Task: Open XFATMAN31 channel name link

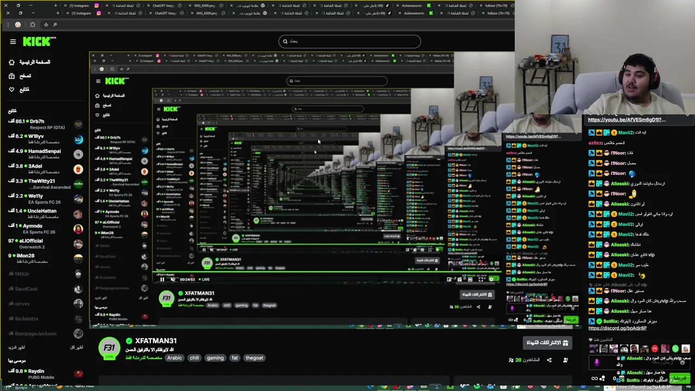Action: (156, 340)
